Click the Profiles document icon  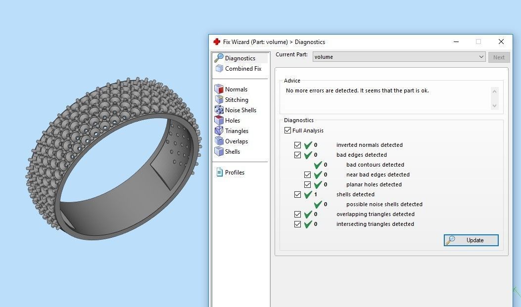click(219, 172)
